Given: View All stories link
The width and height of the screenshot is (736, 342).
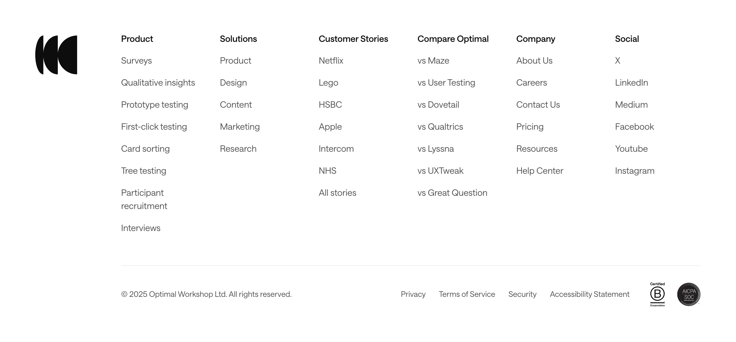Looking at the screenshot, I should point(337,193).
